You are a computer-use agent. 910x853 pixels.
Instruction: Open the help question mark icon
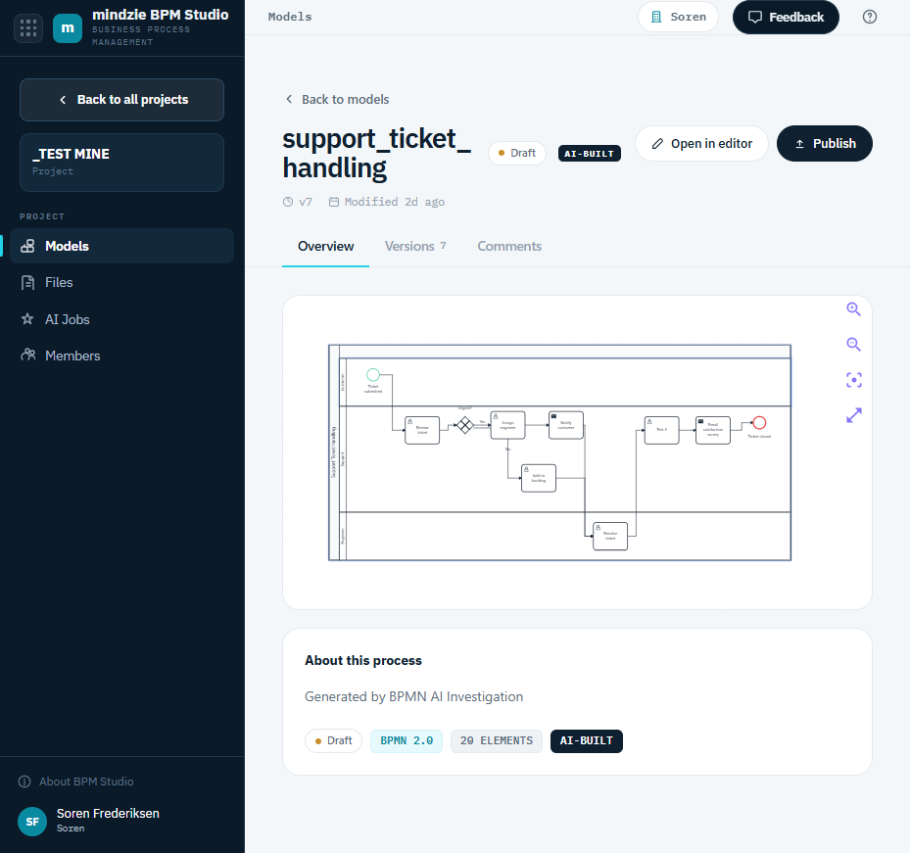pyautogui.click(x=870, y=17)
